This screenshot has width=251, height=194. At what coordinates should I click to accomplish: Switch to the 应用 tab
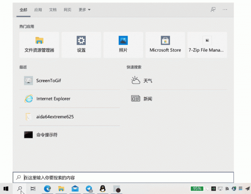click(x=38, y=10)
